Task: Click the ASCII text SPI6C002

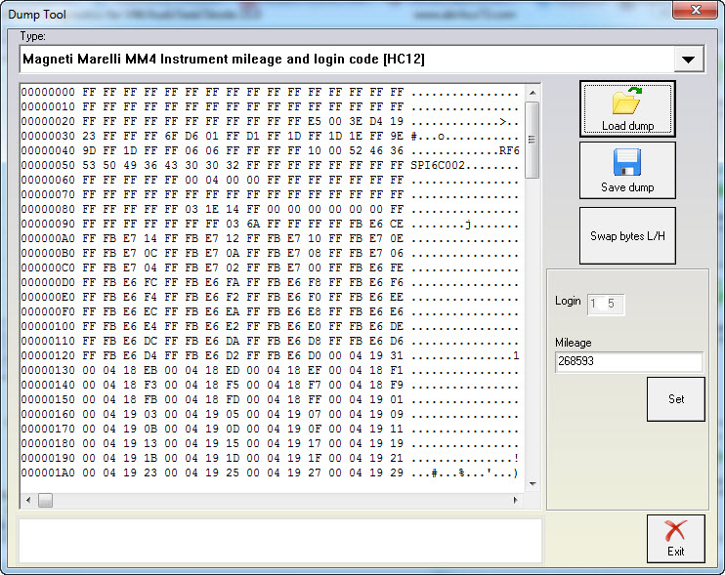Action: tap(438, 165)
